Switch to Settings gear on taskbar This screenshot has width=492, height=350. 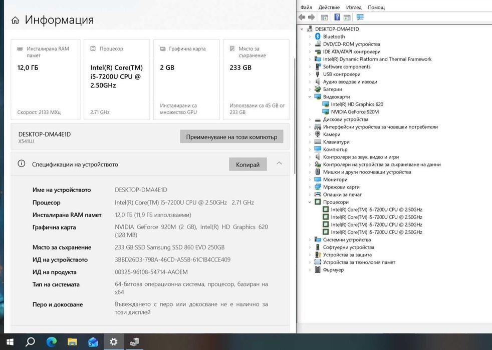pos(114,342)
